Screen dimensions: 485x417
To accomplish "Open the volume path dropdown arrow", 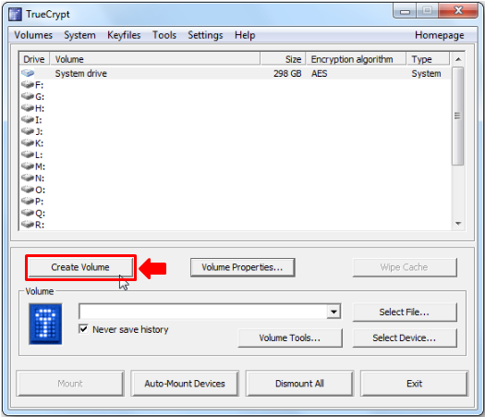I will tap(333, 312).
